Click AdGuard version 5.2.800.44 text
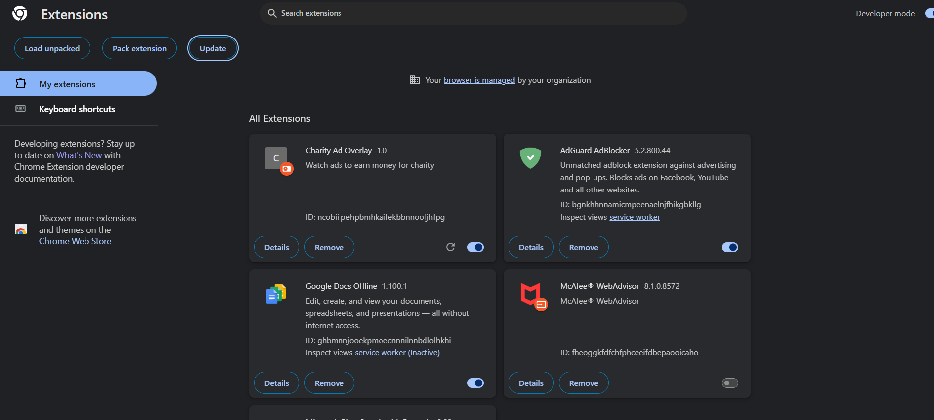 (x=652, y=150)
